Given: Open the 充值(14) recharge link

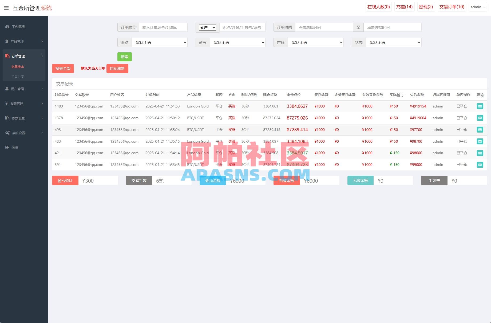Looking at the screenshot, I should click(404, 7).
